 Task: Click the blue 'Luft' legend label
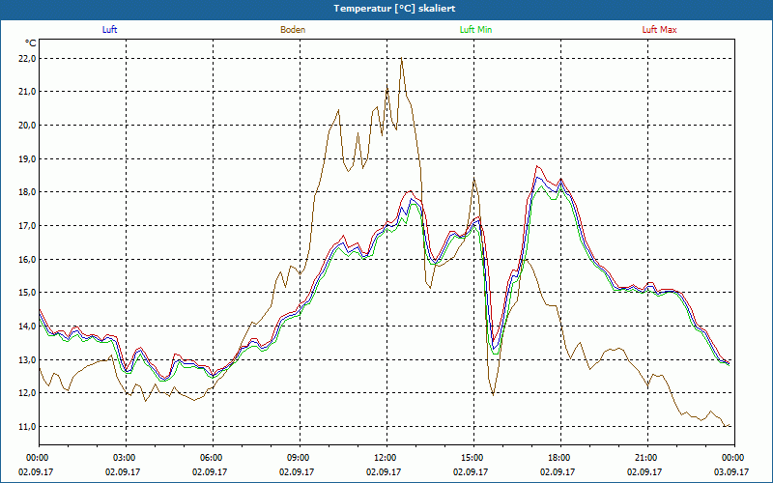(x=109, y=30)
